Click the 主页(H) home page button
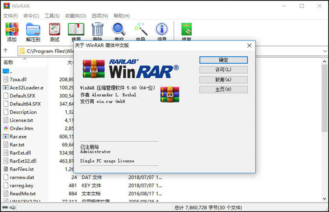 click(223, 90)
